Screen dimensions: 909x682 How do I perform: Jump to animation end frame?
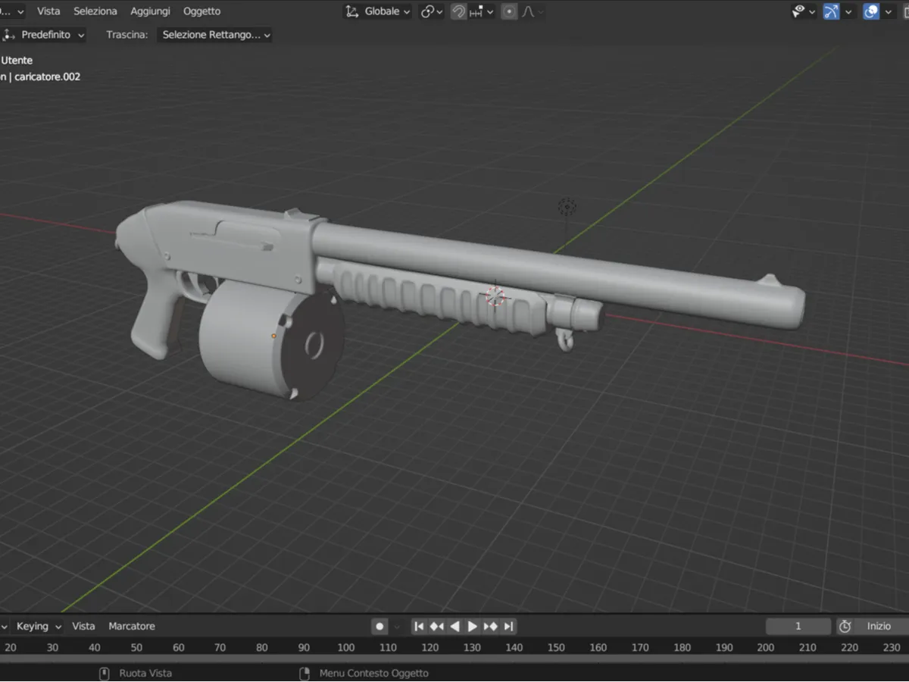(508, 626)
